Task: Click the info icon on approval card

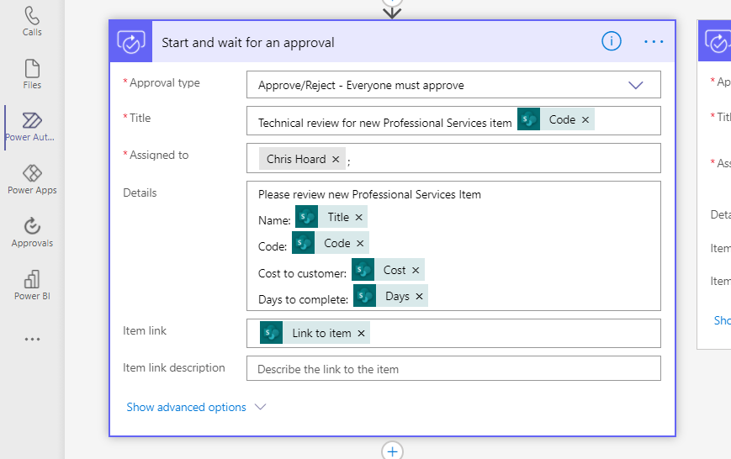Action: point(612,41)
